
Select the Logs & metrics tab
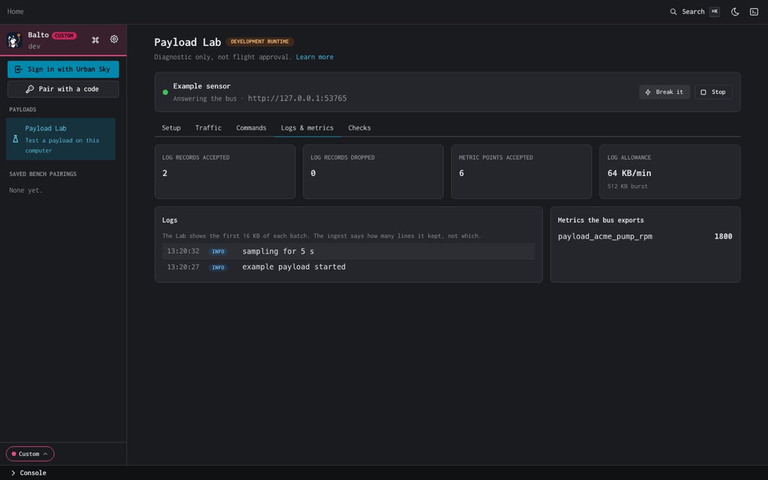point(307,128)
